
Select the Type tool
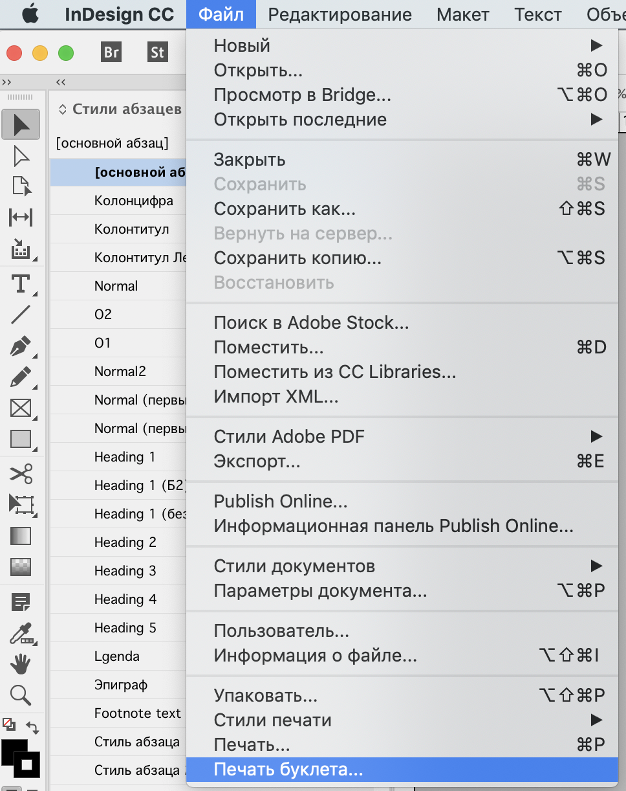[21, 283]
